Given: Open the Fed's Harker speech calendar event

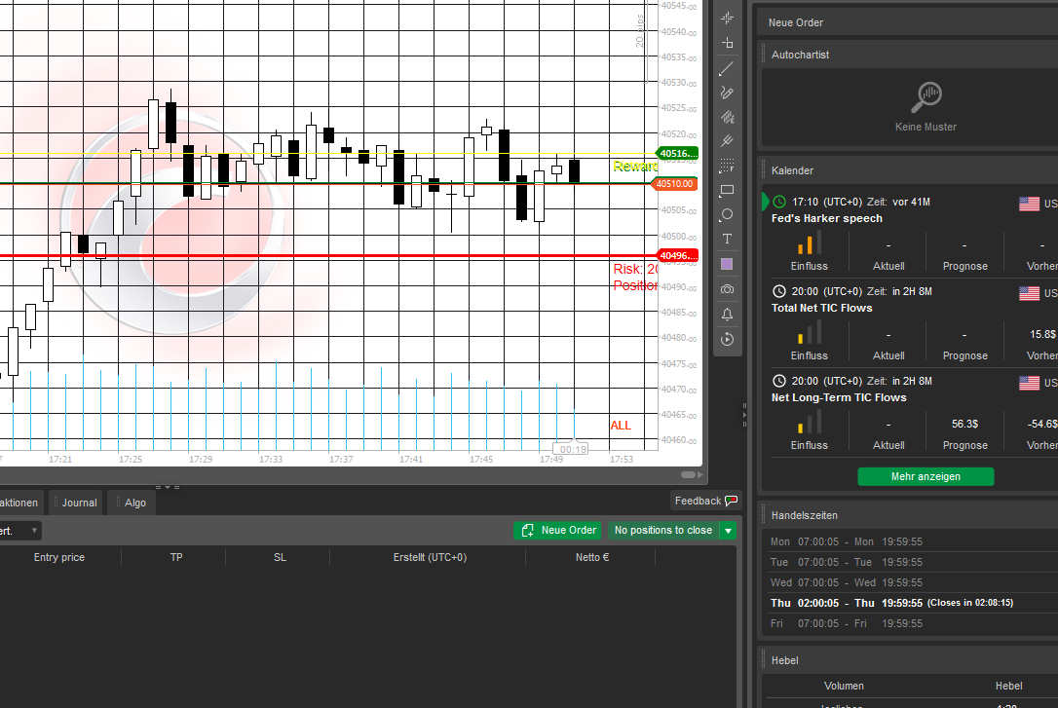Looking at the screenshot, I should point(910,233).
